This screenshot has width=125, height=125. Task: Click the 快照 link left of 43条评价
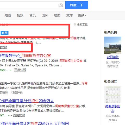tap(4, 93)
